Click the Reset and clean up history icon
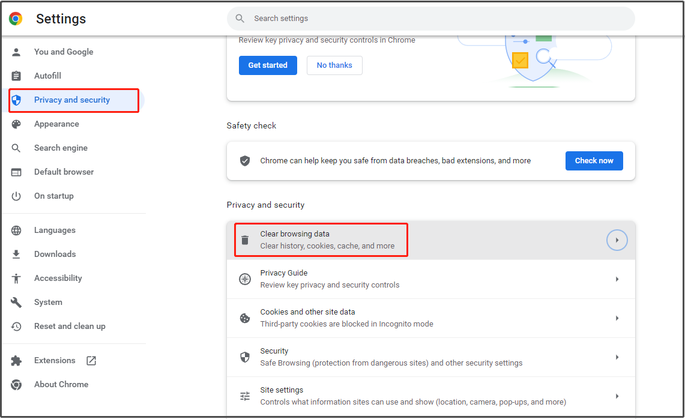 point(16,326)
